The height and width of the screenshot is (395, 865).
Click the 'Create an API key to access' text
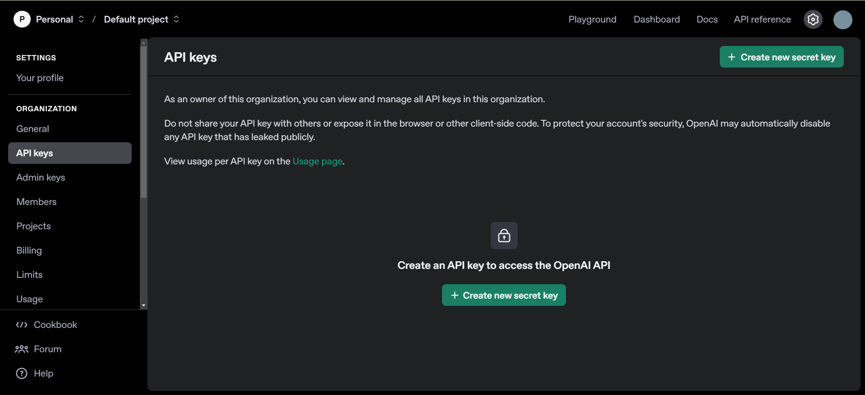click(504, 265)
